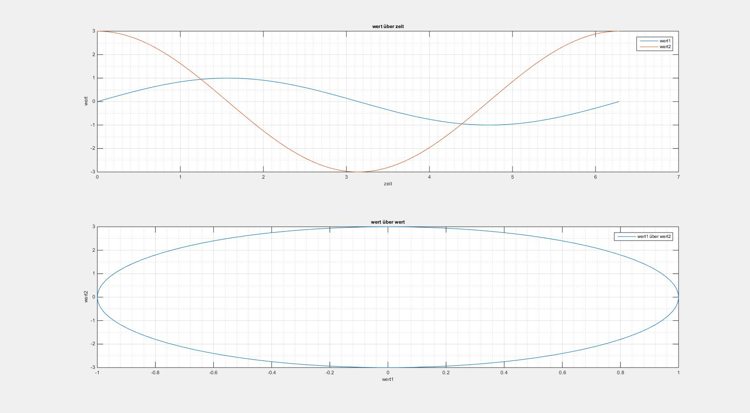Click the blue sine curve's peak in top plot
750x413 pixels.
coord(228,78)
